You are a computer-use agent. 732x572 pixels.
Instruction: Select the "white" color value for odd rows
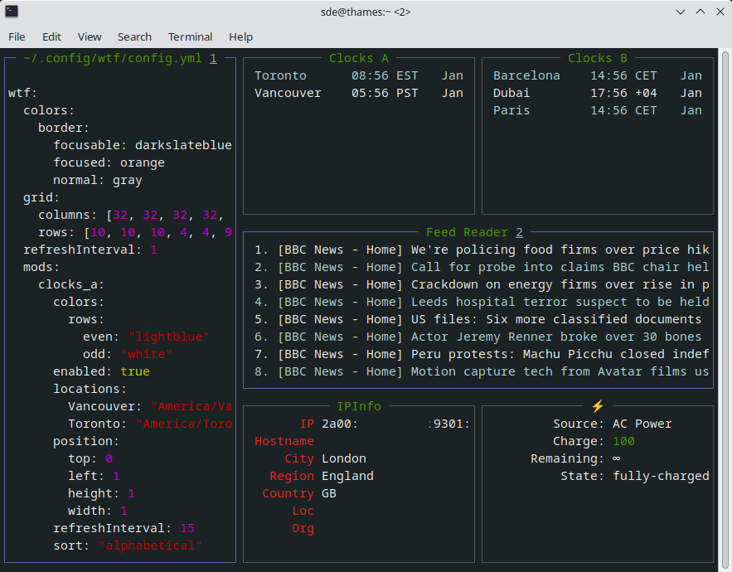(x=147, y=353)
